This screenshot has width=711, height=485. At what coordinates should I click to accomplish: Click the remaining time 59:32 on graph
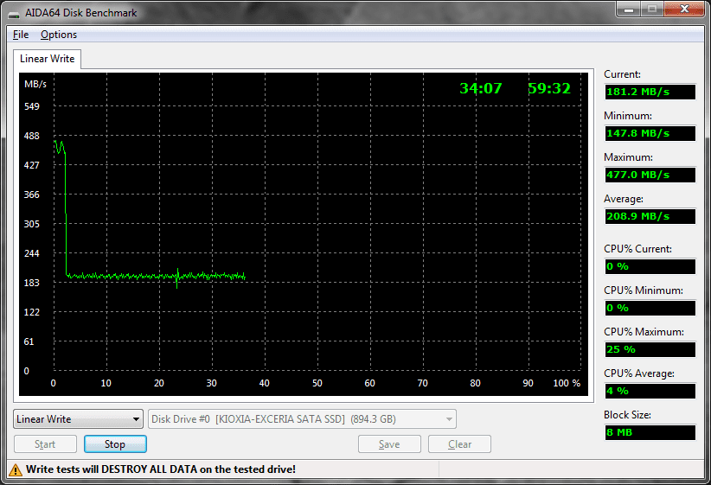(549, 88)
